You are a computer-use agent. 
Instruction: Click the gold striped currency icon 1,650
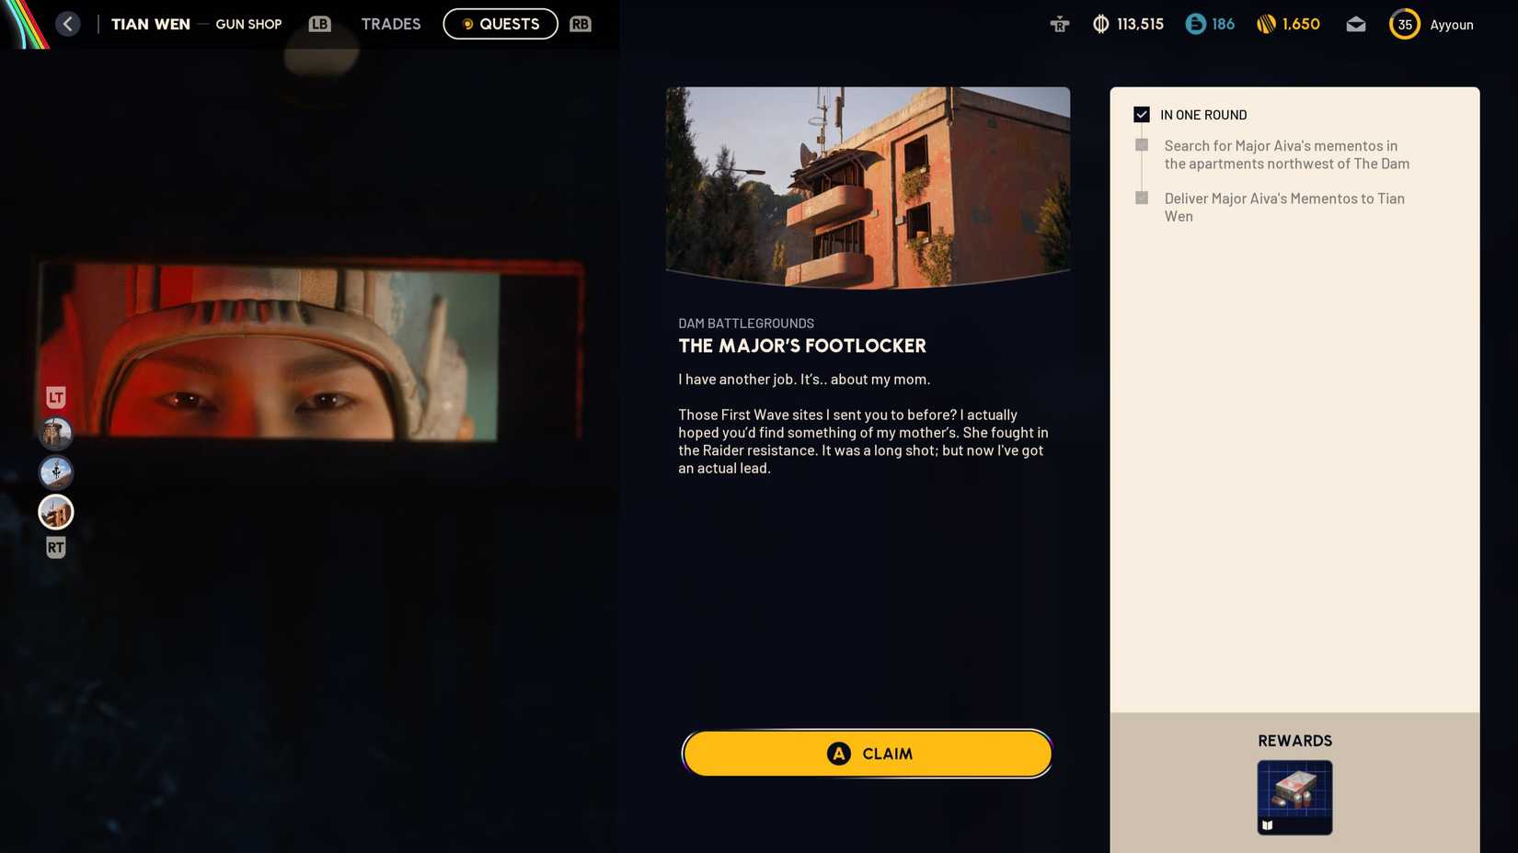(x=1288, y=25)
